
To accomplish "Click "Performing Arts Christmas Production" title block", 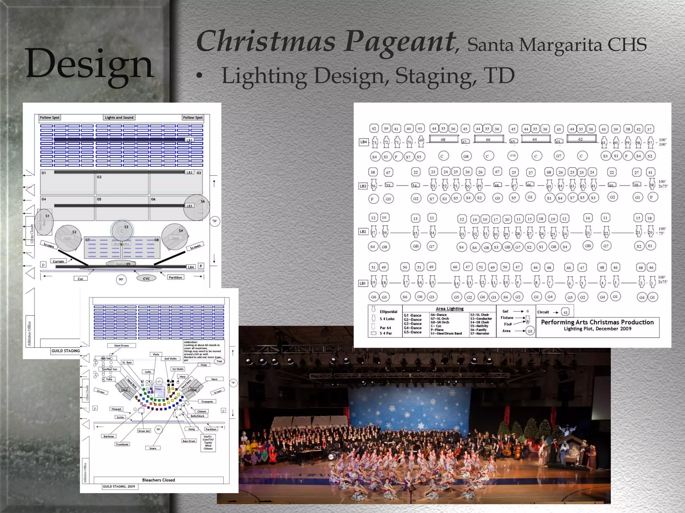I will click(597, 322).
